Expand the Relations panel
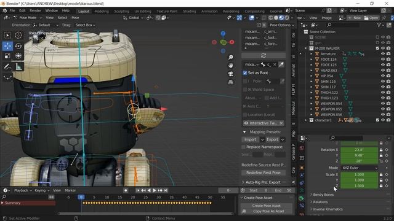The image size is (394, 221). coord(320,202)
